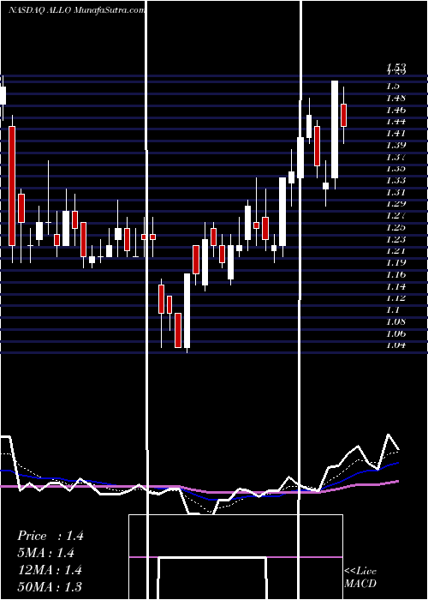The height and width of the screenshot is (600, 428).
Task: Click the 1.46 price level label
Action: (x=396, y=110)
